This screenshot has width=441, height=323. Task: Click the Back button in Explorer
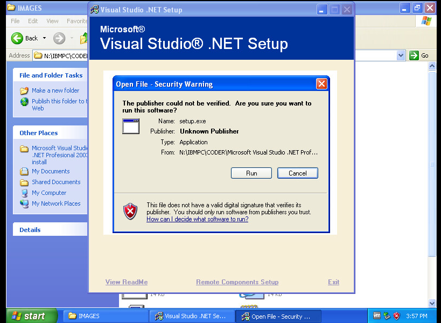tap(24, 38)
